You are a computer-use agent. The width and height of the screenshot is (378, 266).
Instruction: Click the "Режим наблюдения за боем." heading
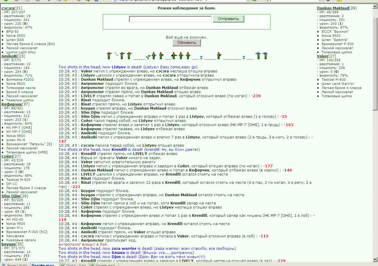pos(187,8)
